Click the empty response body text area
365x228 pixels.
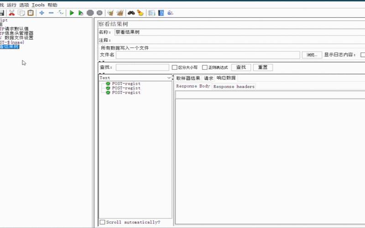270,161
